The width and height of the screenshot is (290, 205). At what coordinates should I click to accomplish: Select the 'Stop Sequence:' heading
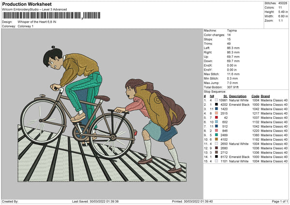pyautogui.click(x=215, y=92)
